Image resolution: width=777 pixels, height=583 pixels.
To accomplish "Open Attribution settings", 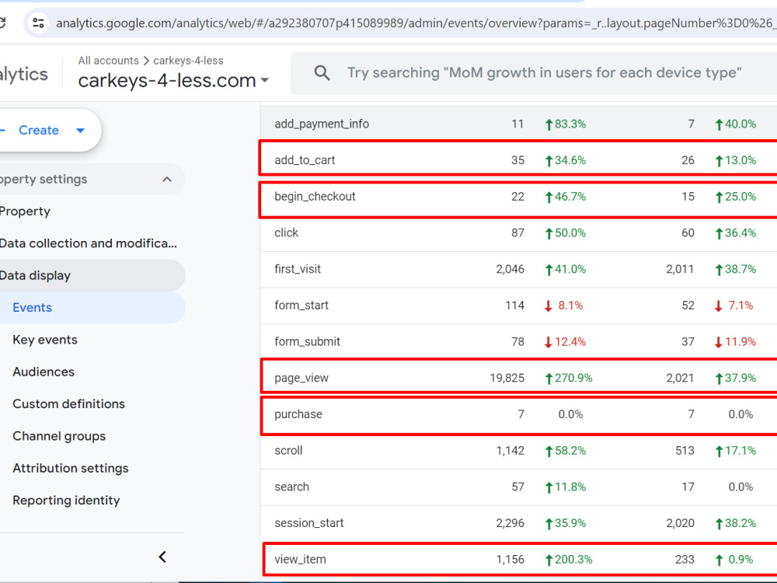I will pyautogui.click(x=71, y=468).
